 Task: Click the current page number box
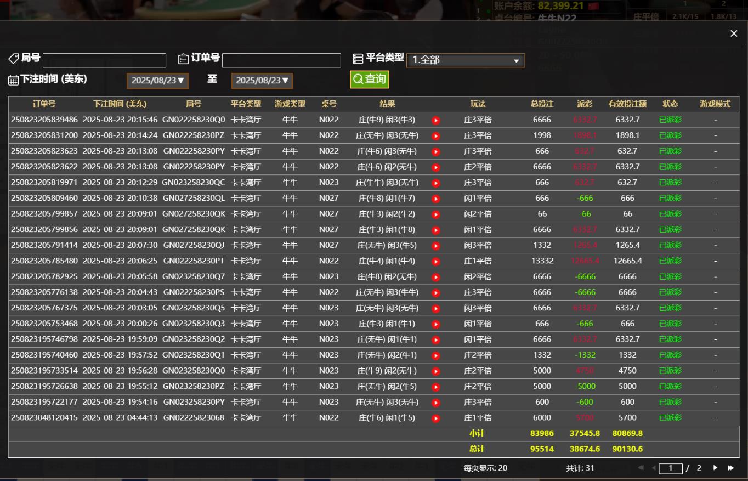point(670,468)
